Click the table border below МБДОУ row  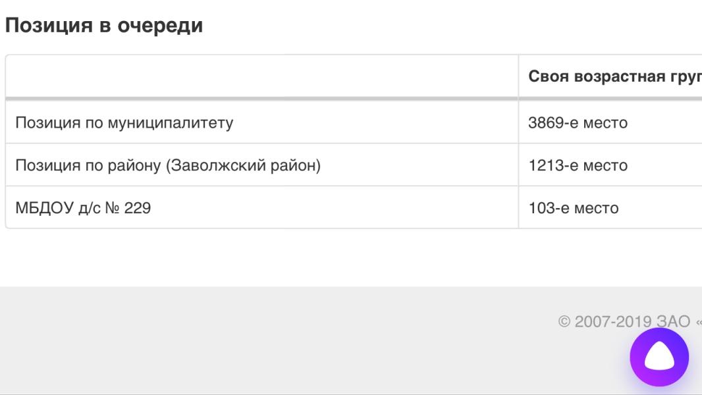pos(263,228)
